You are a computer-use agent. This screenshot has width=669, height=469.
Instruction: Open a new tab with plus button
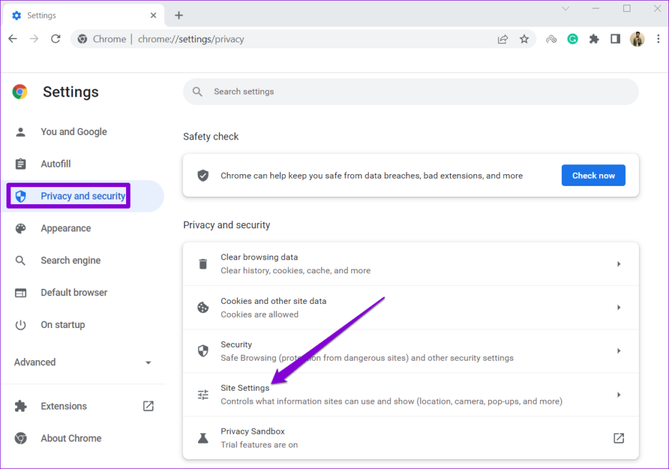179,16
